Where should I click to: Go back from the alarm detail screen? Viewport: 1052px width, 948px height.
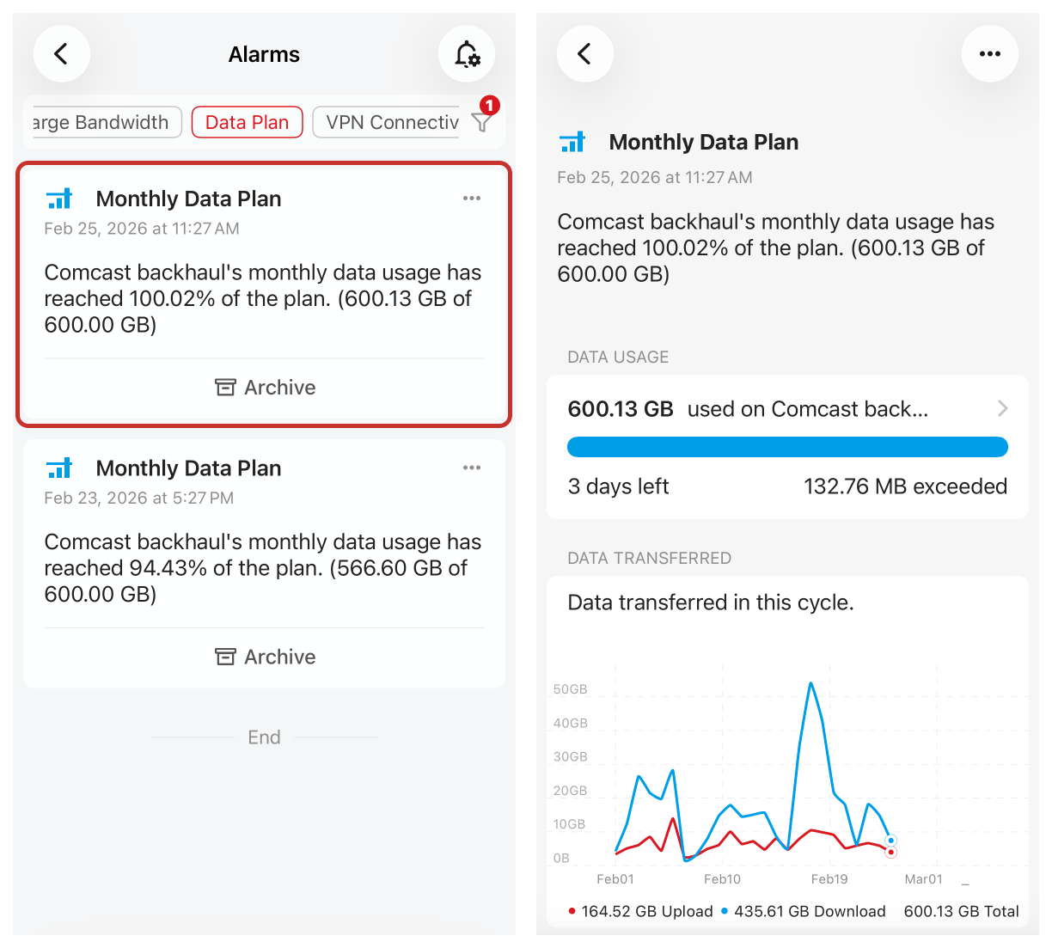coord(584,54)
